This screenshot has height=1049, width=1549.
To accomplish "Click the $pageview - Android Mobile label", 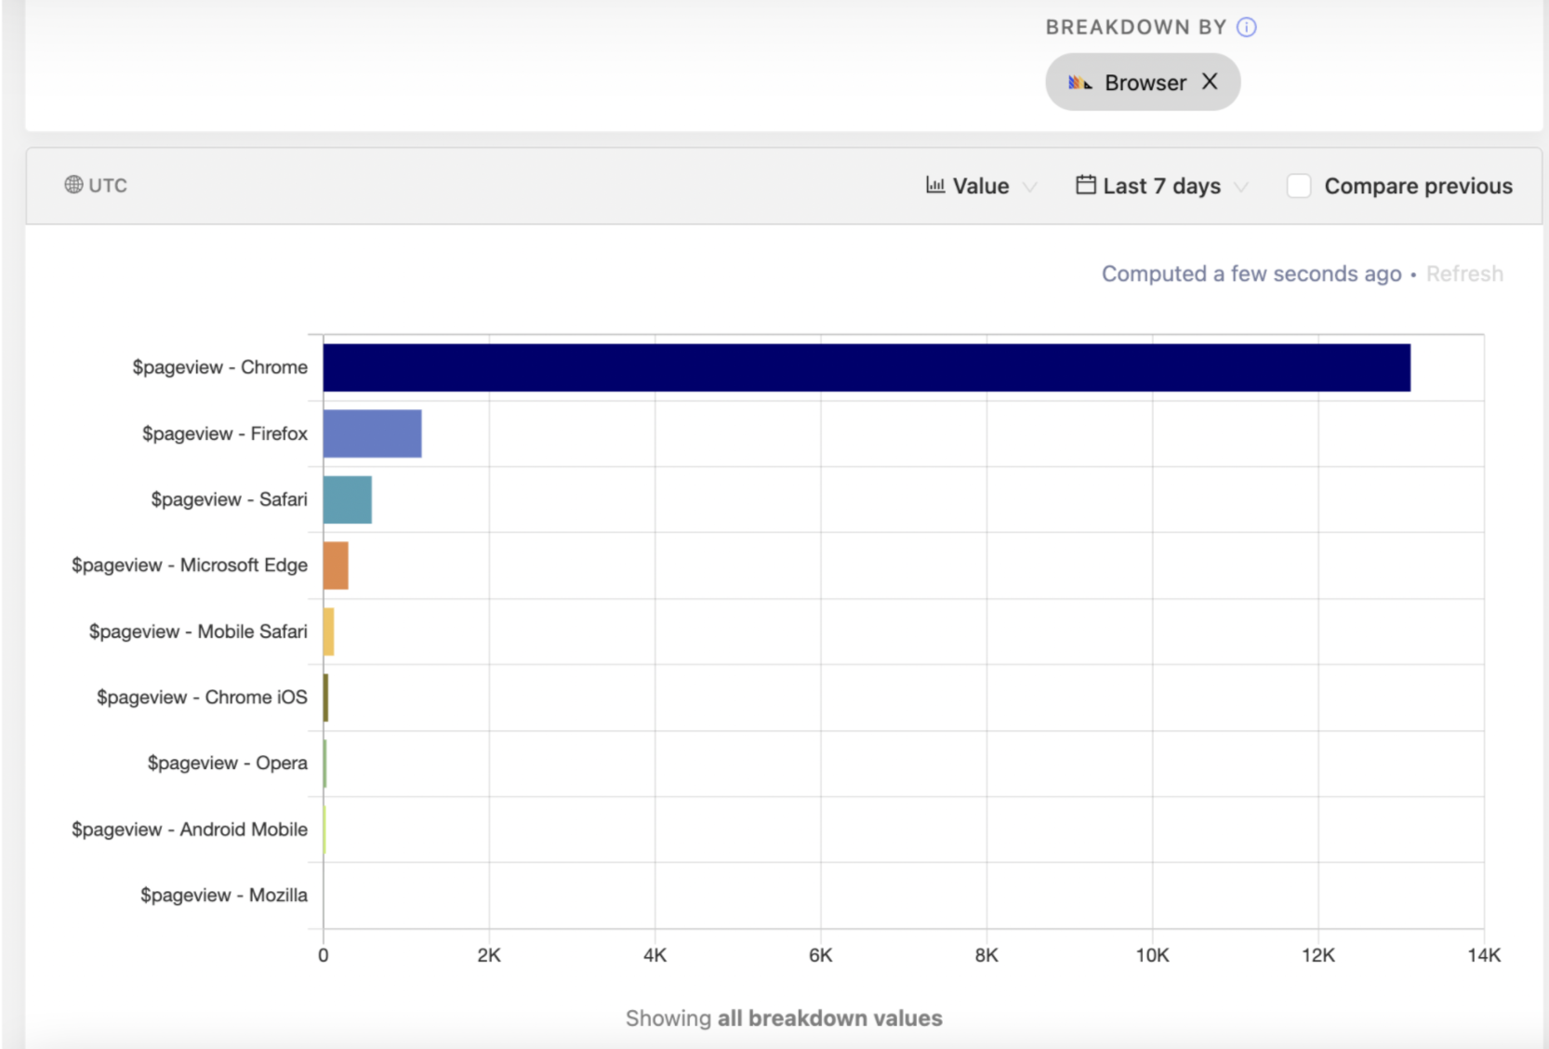I will coord(190,830).
